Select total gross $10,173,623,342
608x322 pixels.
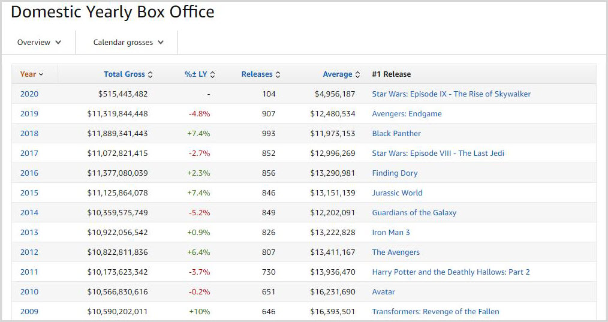point(118,272)
